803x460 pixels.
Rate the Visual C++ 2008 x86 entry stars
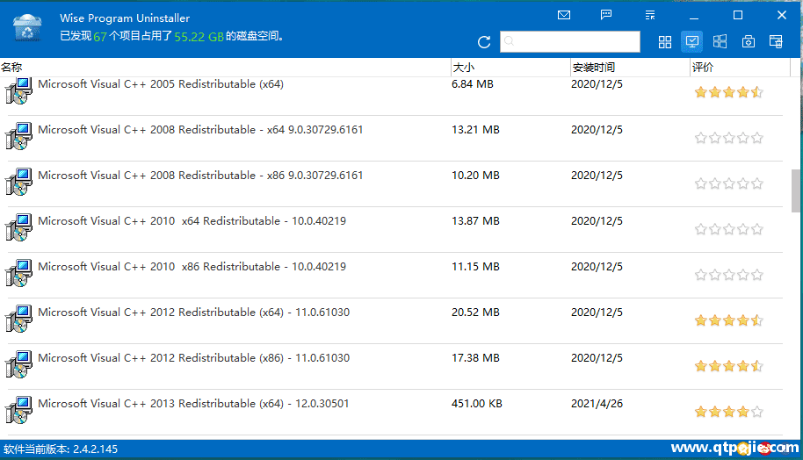tap(728, 183)
